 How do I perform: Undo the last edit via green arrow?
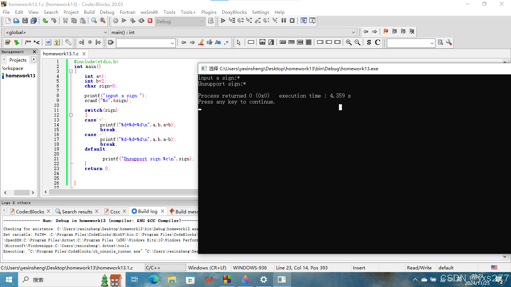click(45, 21)
